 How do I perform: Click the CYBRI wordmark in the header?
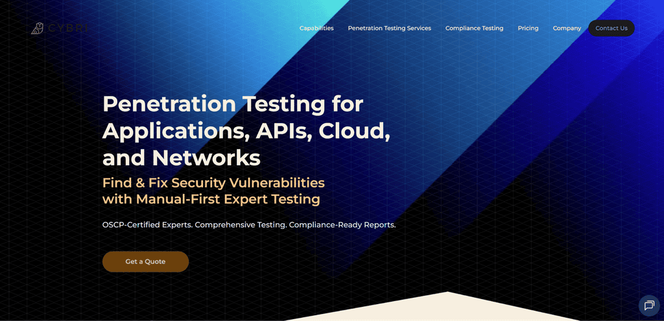click(67, 29)
